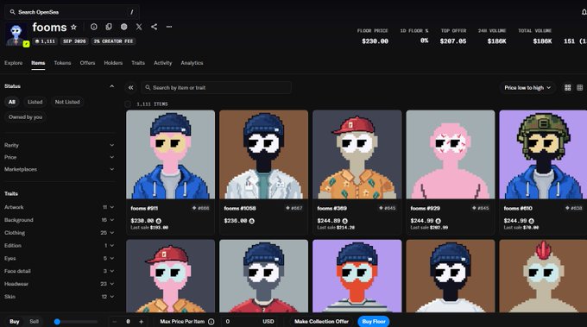Favorite the fooms collection with star icon
The image size is (587, 327).
(73, 27)
